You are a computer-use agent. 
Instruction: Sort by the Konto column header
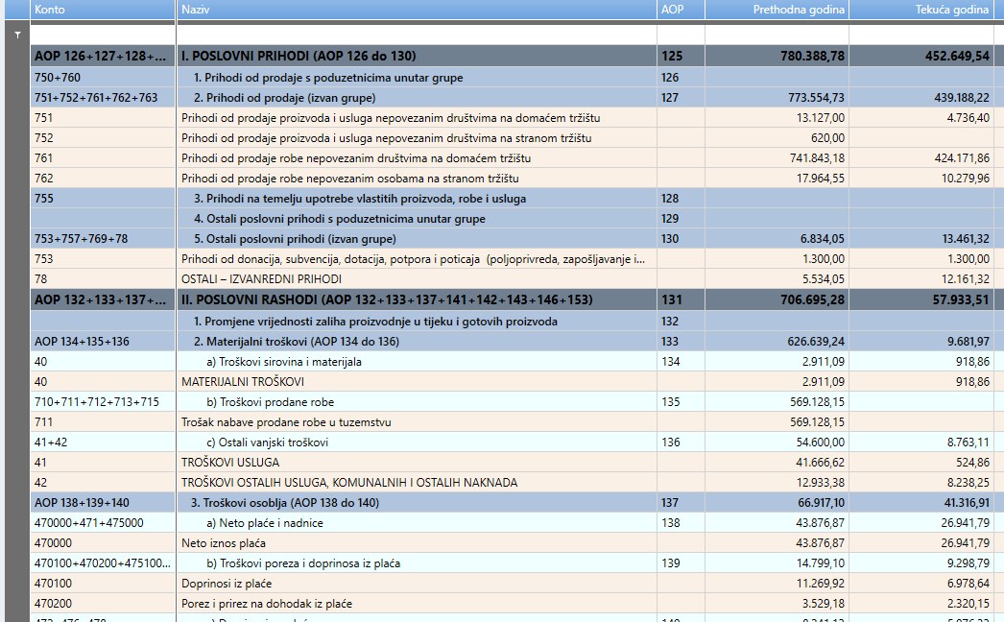click(x=103, y=10)
